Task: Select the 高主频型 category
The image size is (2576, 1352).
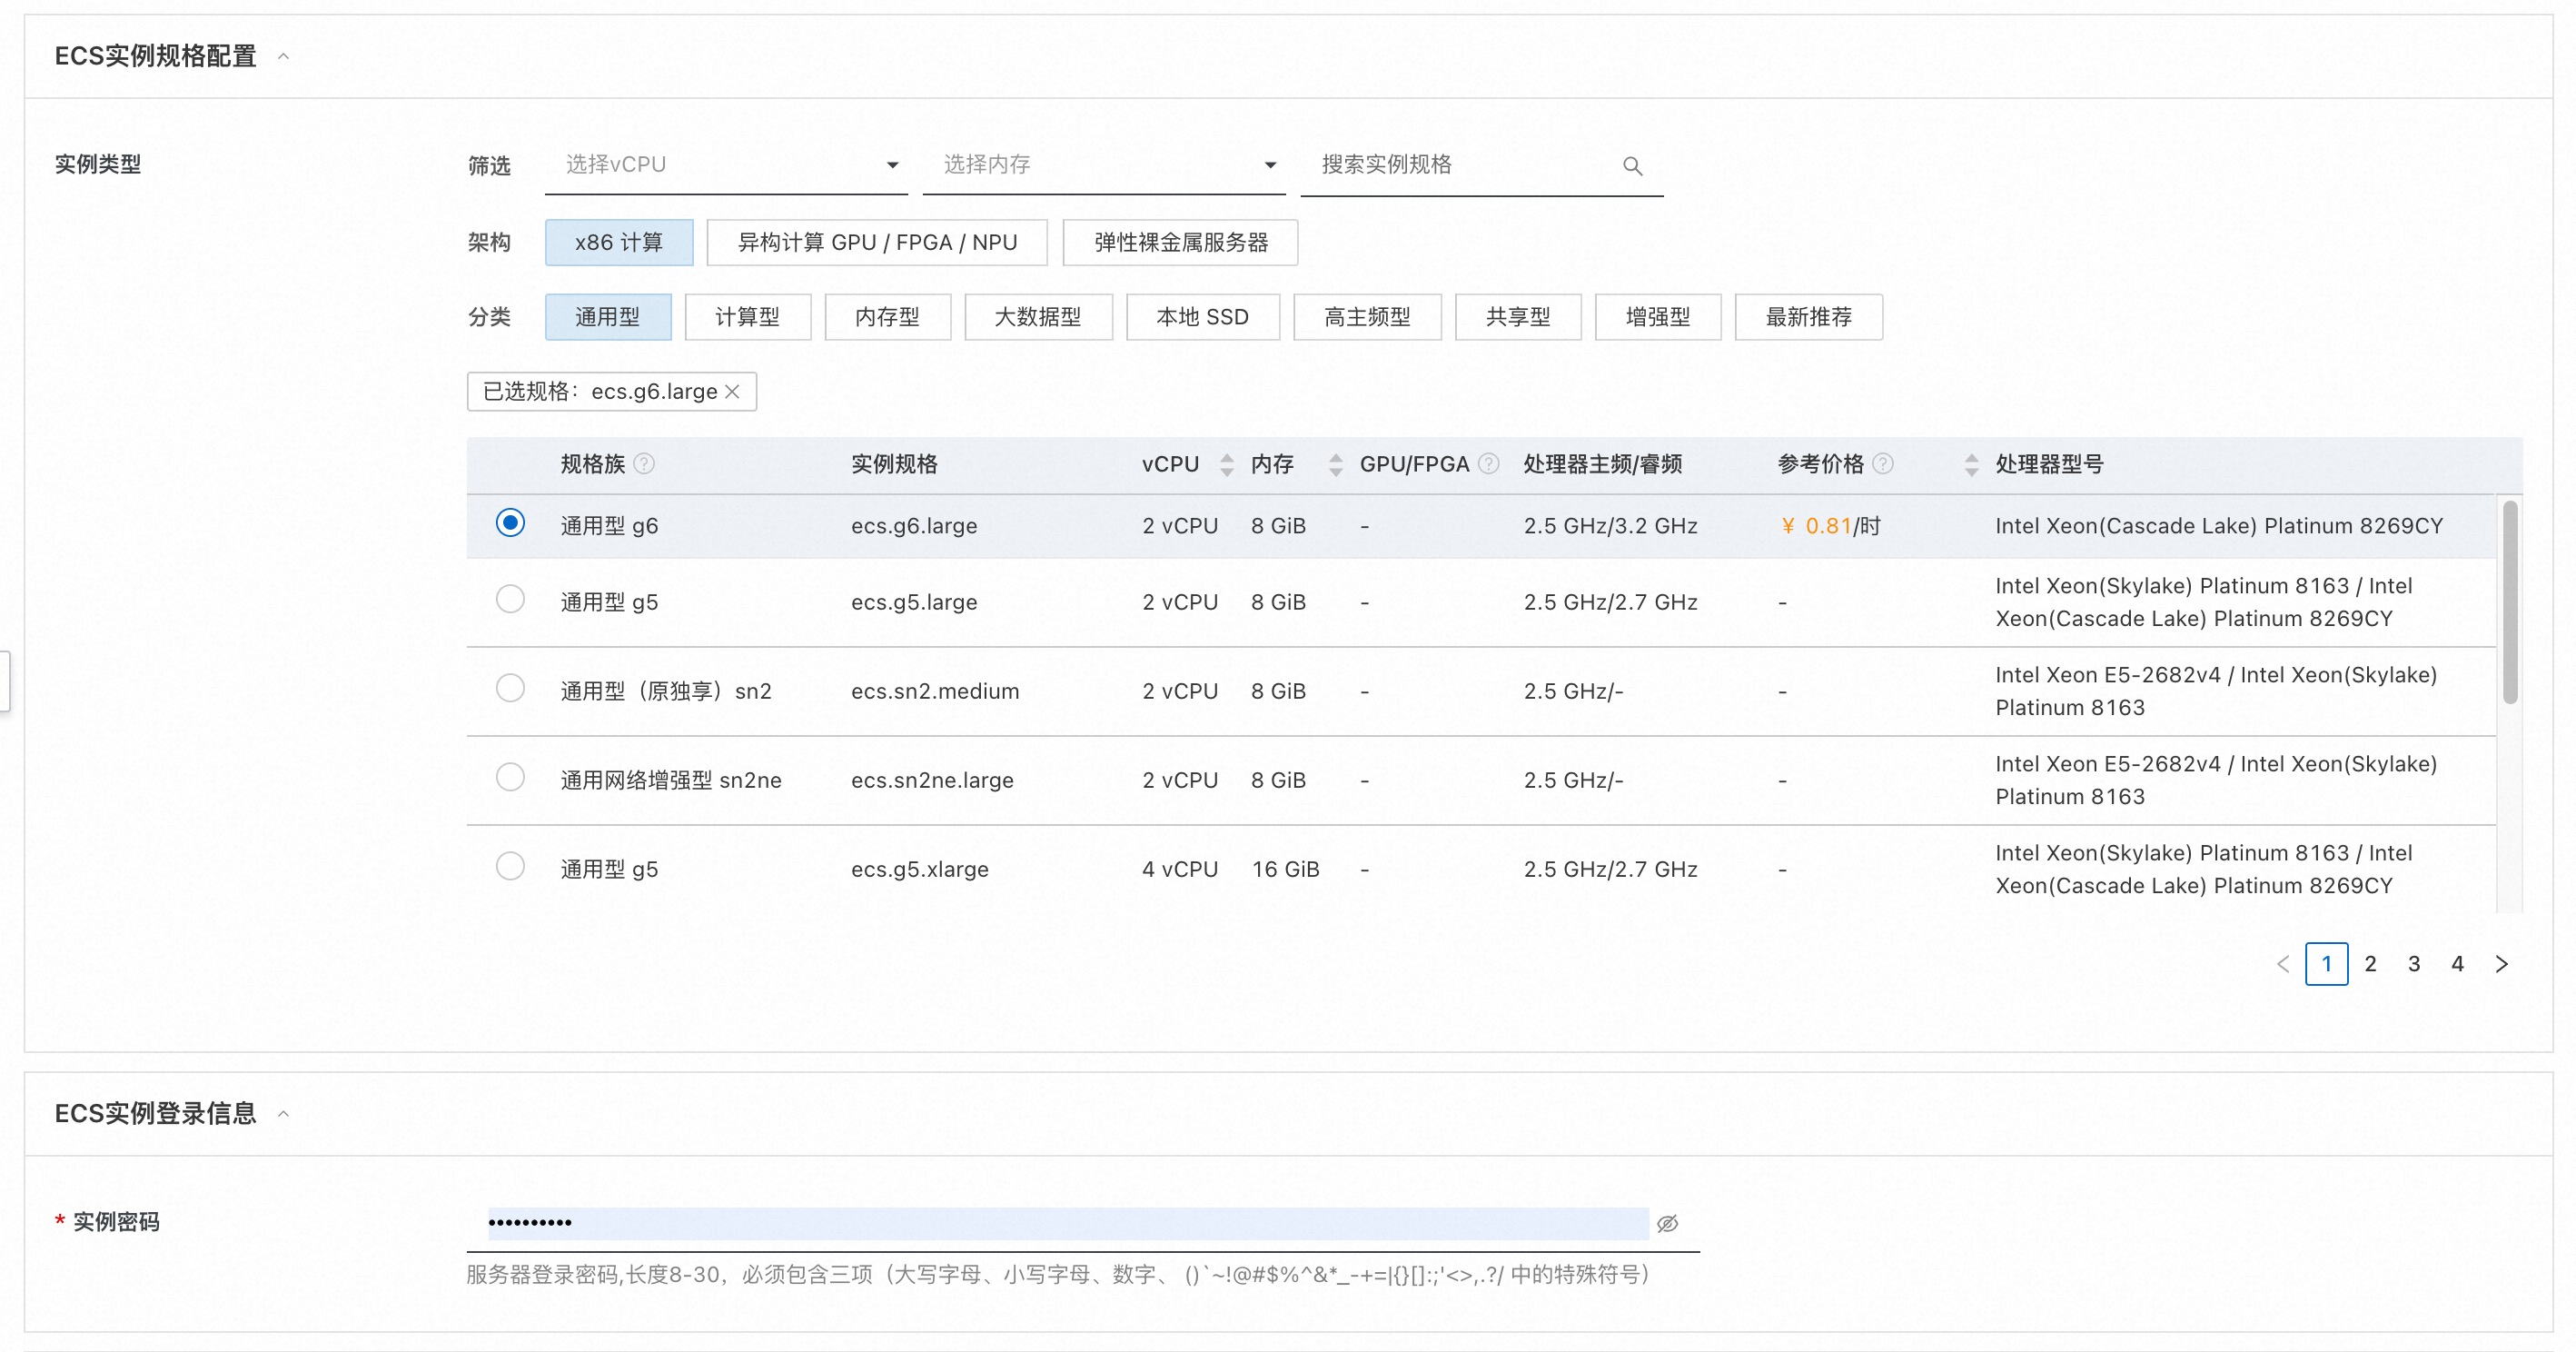Action: pyautogui.click(x=1367, y=317)
